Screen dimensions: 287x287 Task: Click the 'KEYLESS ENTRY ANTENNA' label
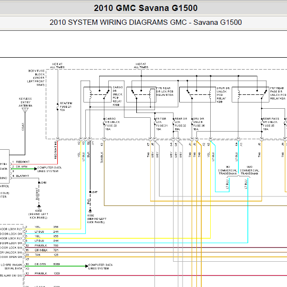pos(25,102)
